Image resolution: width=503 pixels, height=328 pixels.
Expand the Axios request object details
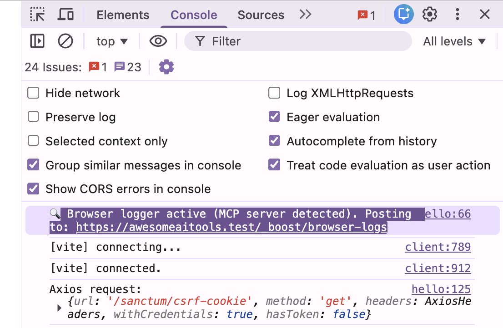tap(59, 308)
